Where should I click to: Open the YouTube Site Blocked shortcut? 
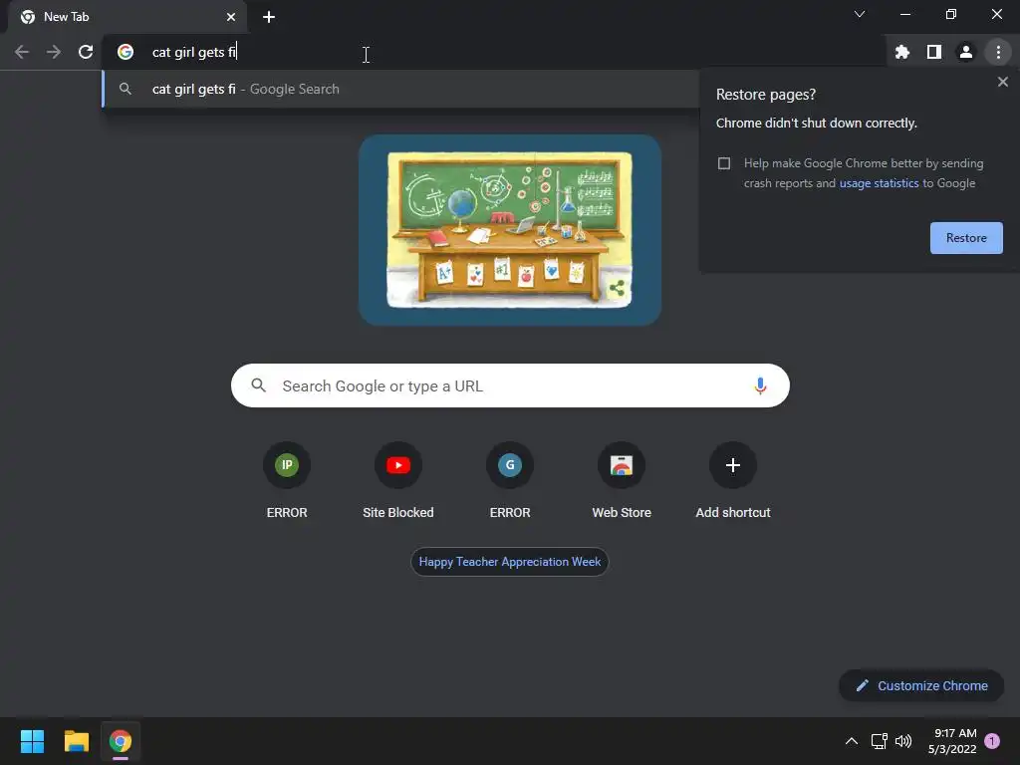tap(398, 481)
